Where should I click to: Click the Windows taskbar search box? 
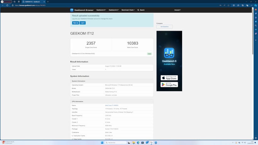pyautogui.click(x=116, y=142)
